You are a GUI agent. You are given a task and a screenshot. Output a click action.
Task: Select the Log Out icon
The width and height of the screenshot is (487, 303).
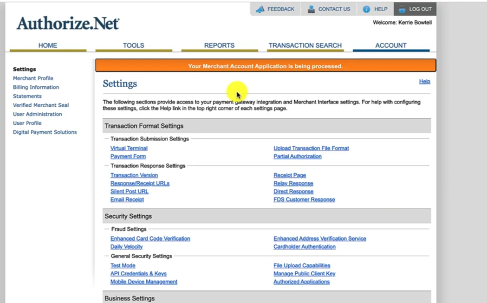tap(401, 9)
